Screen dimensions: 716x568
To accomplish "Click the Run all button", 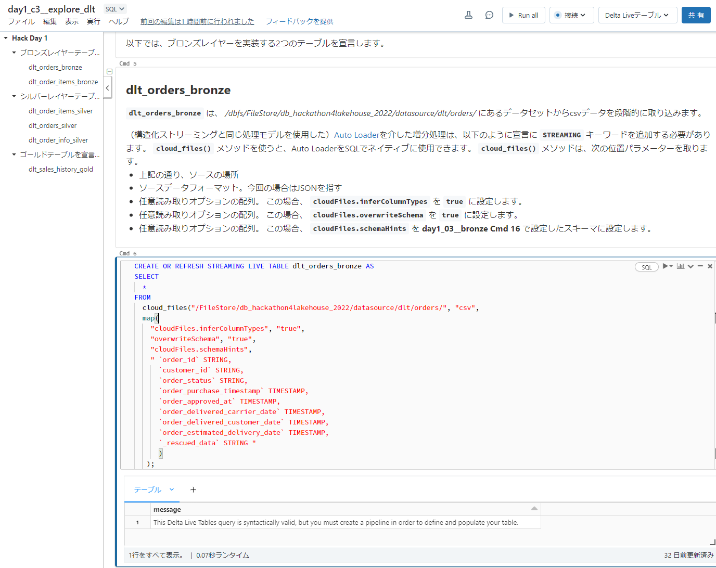I will click(523, 15).
